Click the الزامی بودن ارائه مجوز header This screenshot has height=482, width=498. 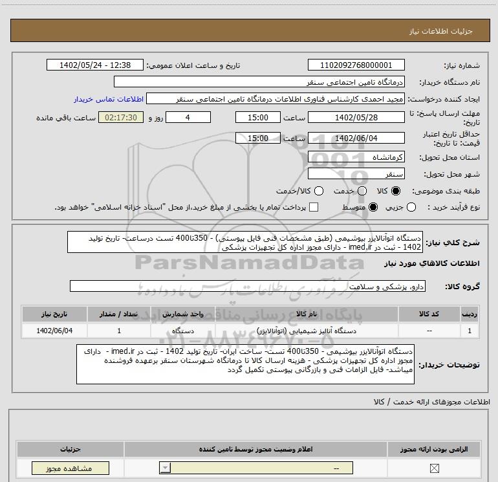434,449
